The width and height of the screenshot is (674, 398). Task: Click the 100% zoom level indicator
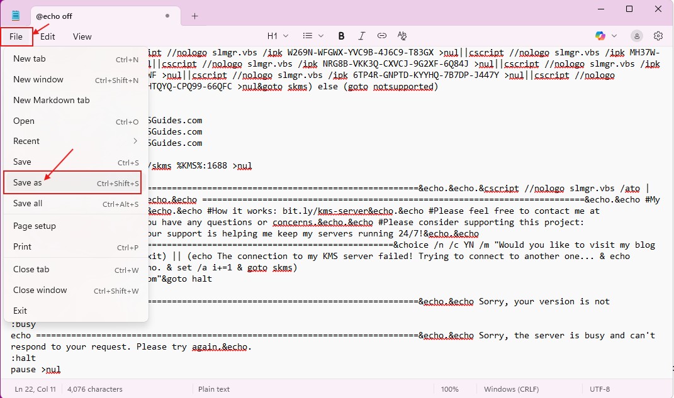449,389
